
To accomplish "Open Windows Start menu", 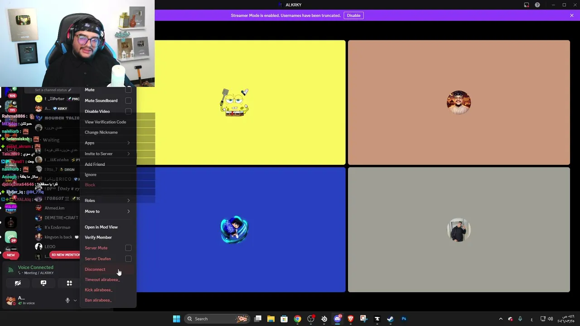I will click(x=176, y=319).
